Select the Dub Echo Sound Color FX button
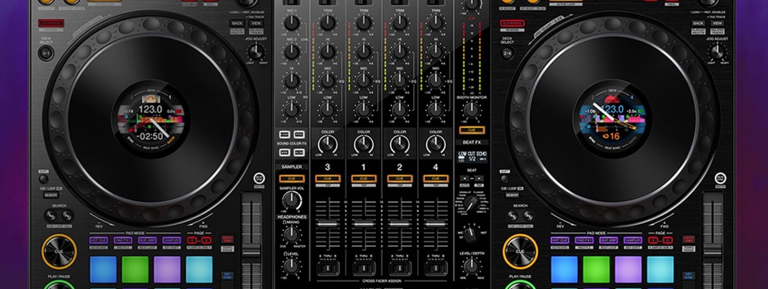This screenshot has width=768, height=289. [x=284, y=135]
